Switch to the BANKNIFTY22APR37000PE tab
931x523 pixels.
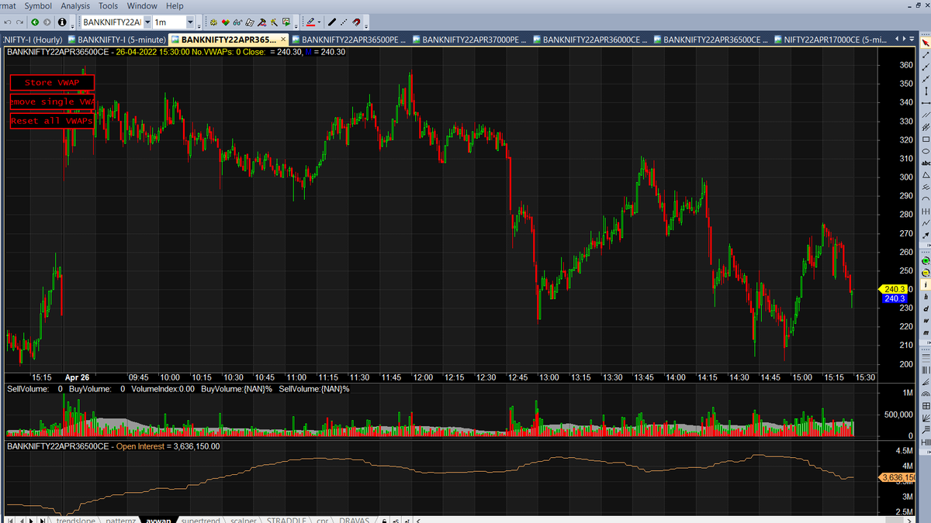coord(470,39)
